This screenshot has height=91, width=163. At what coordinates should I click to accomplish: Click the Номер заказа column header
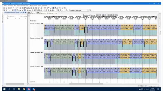[11, 16]
